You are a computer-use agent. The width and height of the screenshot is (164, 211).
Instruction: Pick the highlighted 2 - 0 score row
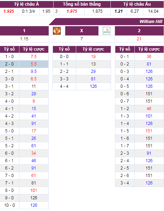pos(24,64)
